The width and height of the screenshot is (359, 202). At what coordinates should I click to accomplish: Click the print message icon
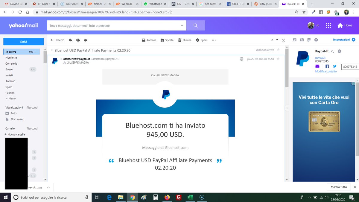pyautogui.click(x=241, y=59)
